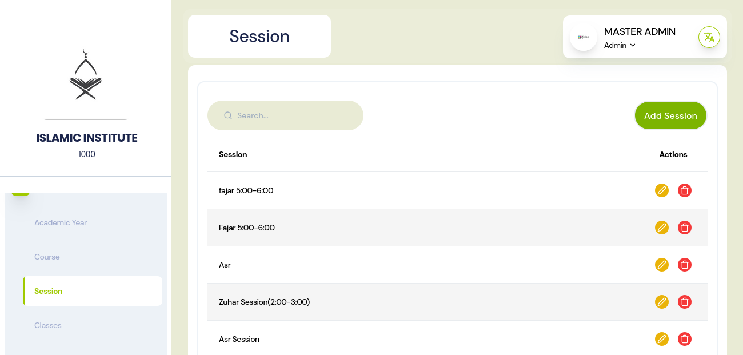Delete the 'Asr Session' entry
743x355 pixels.
(x=684, y=339)
